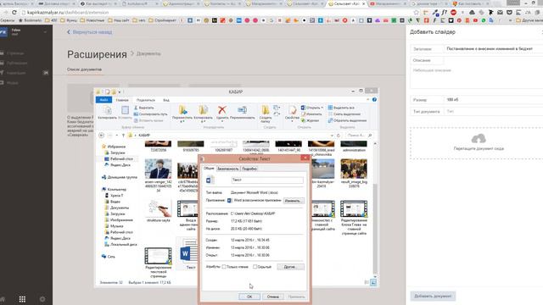Click the large icons view button in status bar
Viewport: 543px width, 305px height.
pos(373,282)
